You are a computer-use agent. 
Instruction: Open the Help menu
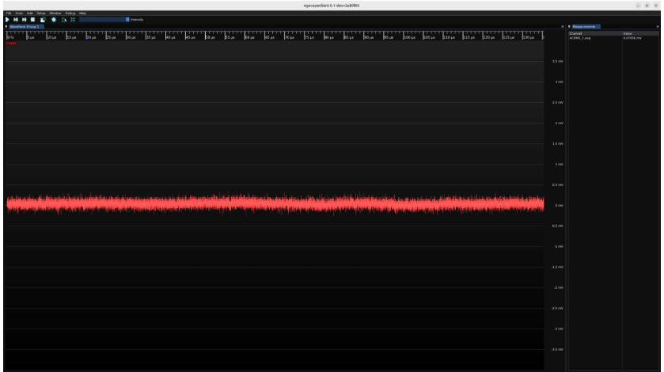pos(82,13)
